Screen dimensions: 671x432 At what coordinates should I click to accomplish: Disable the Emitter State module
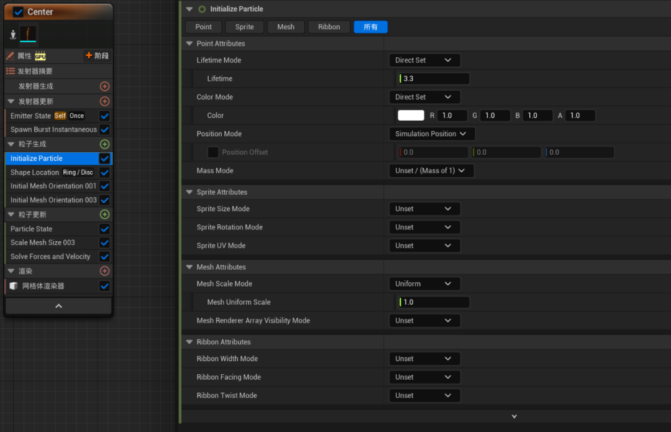pos(104,116)
